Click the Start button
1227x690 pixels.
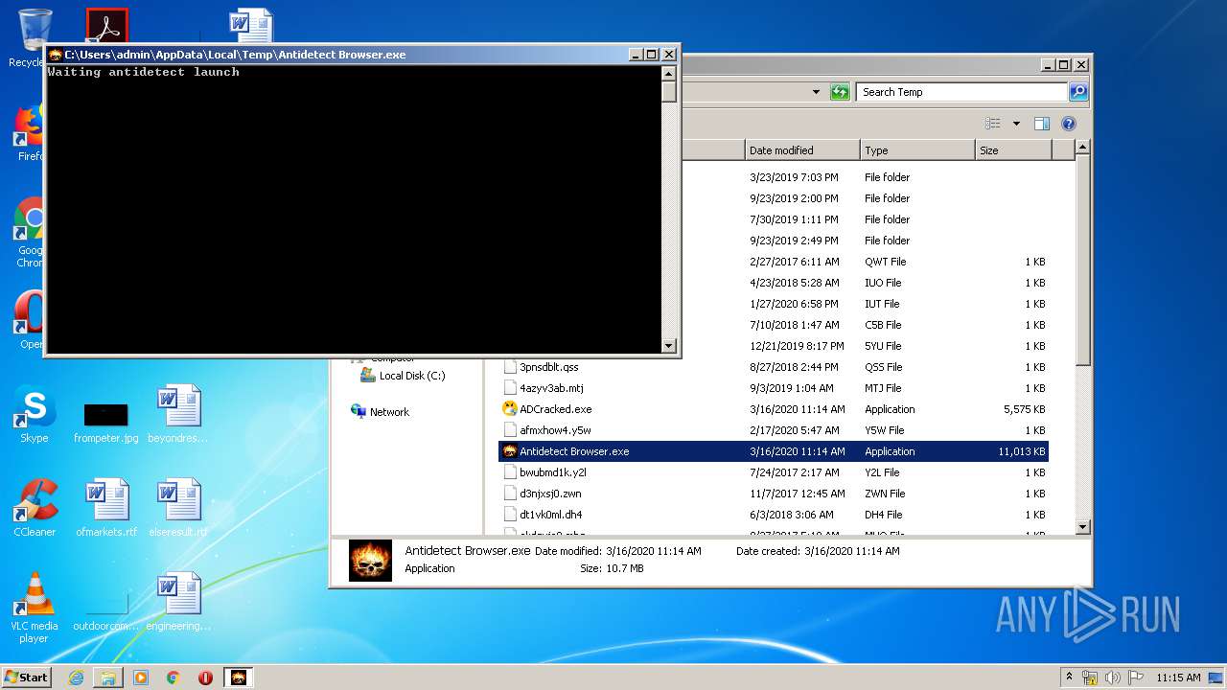[26, 678]
